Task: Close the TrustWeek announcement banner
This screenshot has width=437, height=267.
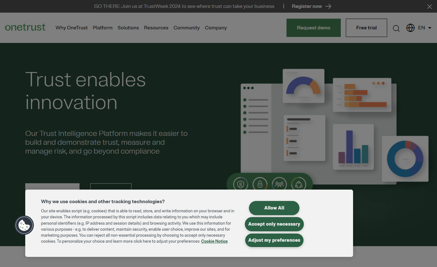Action: point(429,6)
